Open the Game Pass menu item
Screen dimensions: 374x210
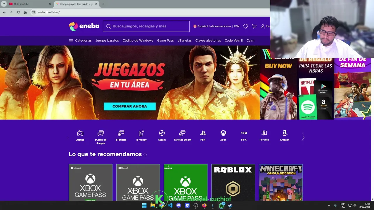(165, 41)
